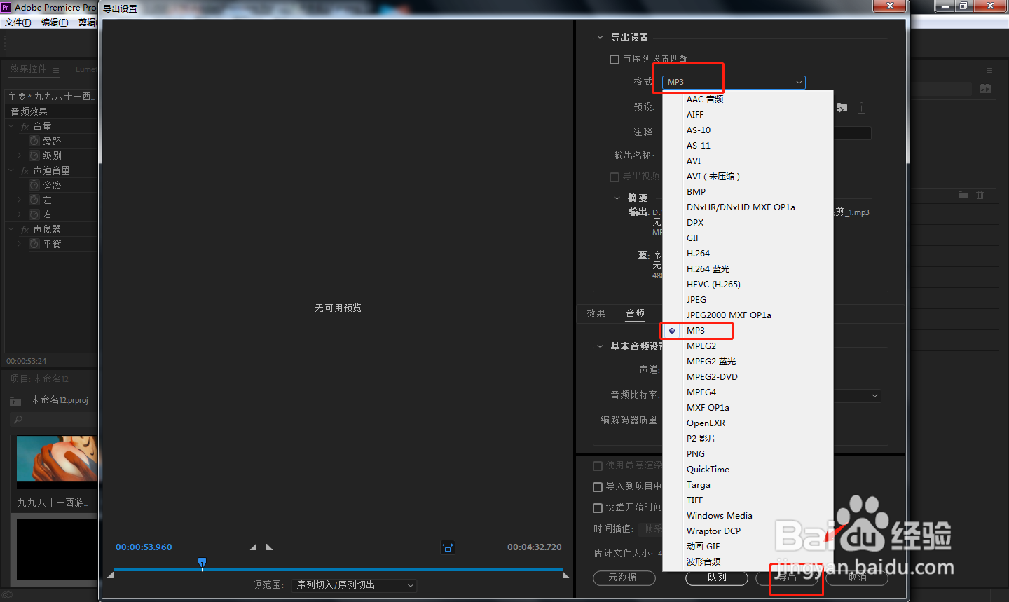The image size is (1009, 602).
Task: Click camera icon in right panel
Action: (985, 89)
